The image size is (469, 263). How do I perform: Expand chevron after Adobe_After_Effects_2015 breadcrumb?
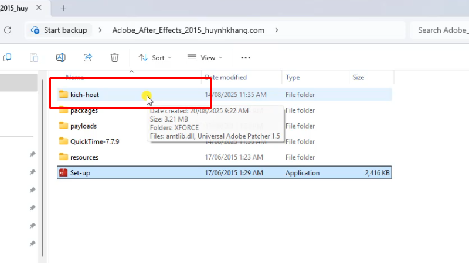pos(276,30)
